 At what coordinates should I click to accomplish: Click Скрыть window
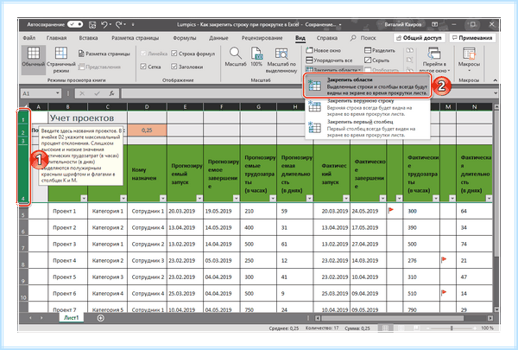[377, 60]
